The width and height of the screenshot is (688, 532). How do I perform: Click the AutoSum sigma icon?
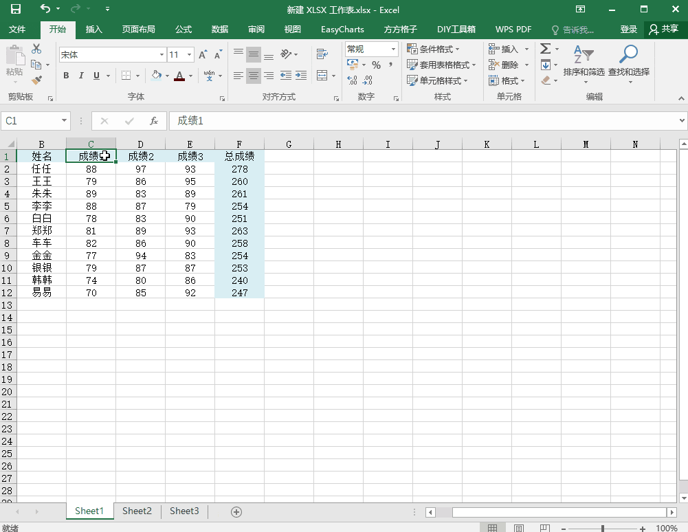click(x=546, y=48)
